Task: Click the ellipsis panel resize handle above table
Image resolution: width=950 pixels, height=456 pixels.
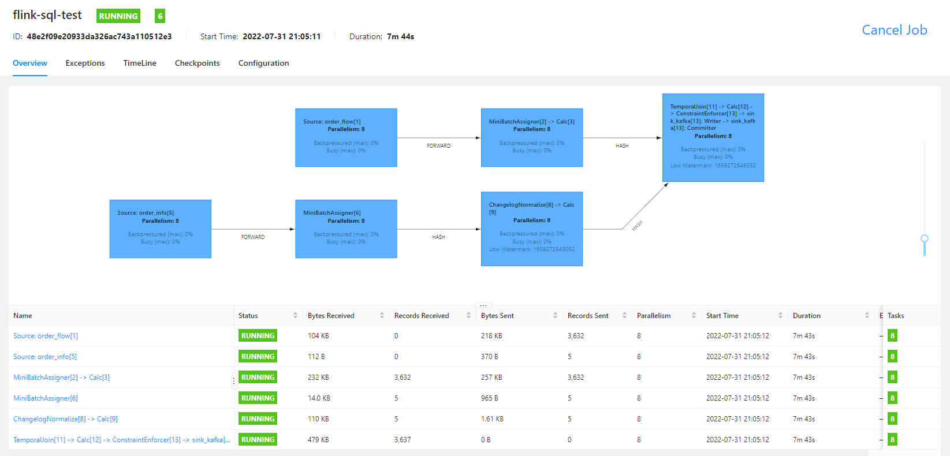Action: pos(483,305)
